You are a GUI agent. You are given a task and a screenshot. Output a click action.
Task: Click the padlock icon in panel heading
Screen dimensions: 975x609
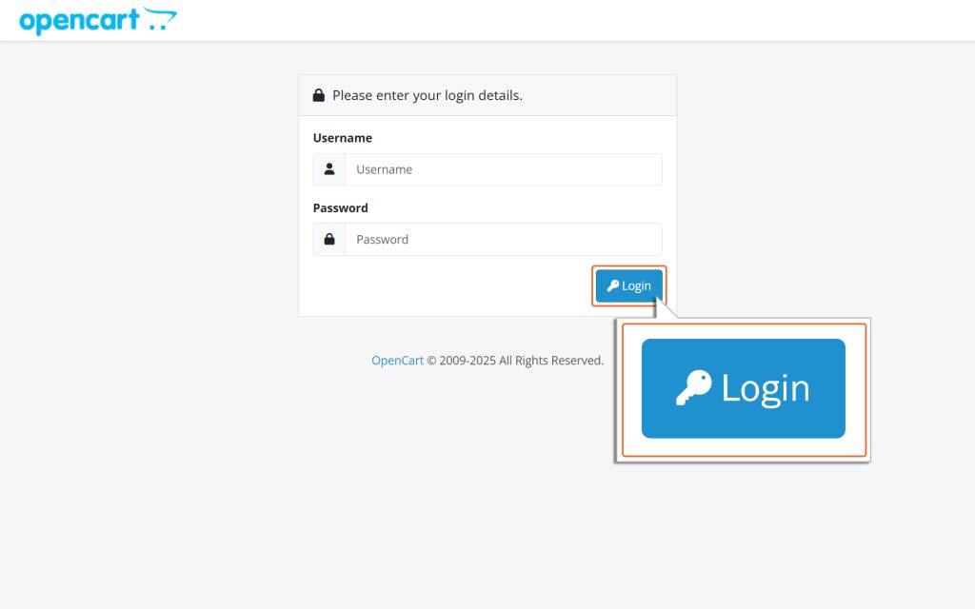click(x=319, y=95)
